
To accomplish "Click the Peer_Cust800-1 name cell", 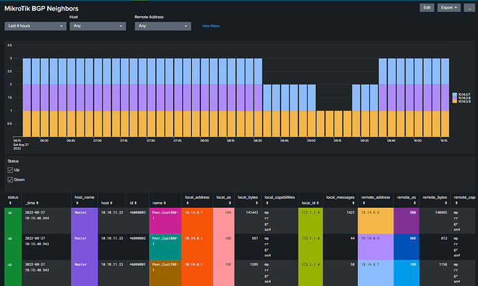I will coord(166,247).
